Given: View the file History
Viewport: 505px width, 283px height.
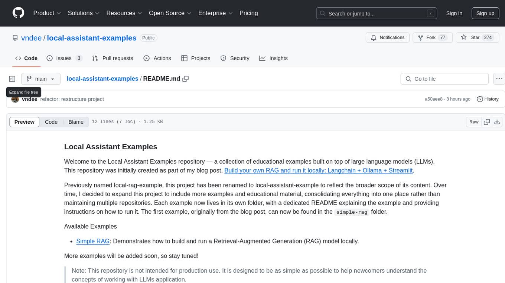Looking at the screenshot, I should coord(488,99).
